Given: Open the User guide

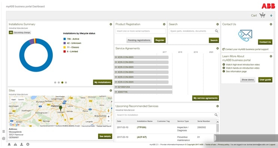Looking at the screenshot, I should coord(265,80).
